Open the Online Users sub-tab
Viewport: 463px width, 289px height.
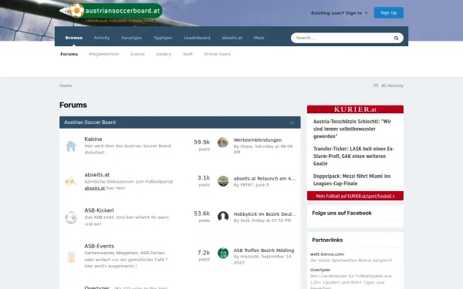pos(218,54)
